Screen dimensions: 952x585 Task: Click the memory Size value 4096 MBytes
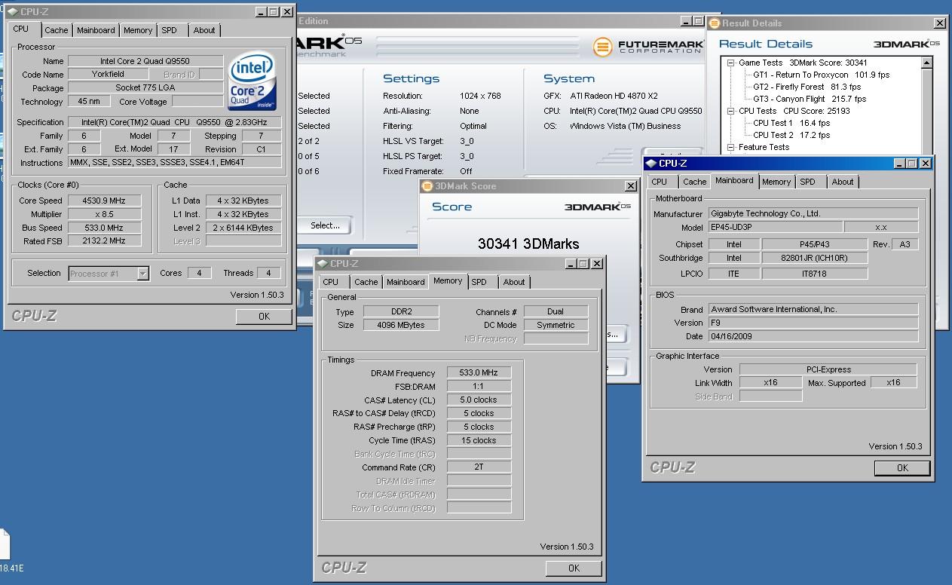pyautogui.click(x=401, y=325)
